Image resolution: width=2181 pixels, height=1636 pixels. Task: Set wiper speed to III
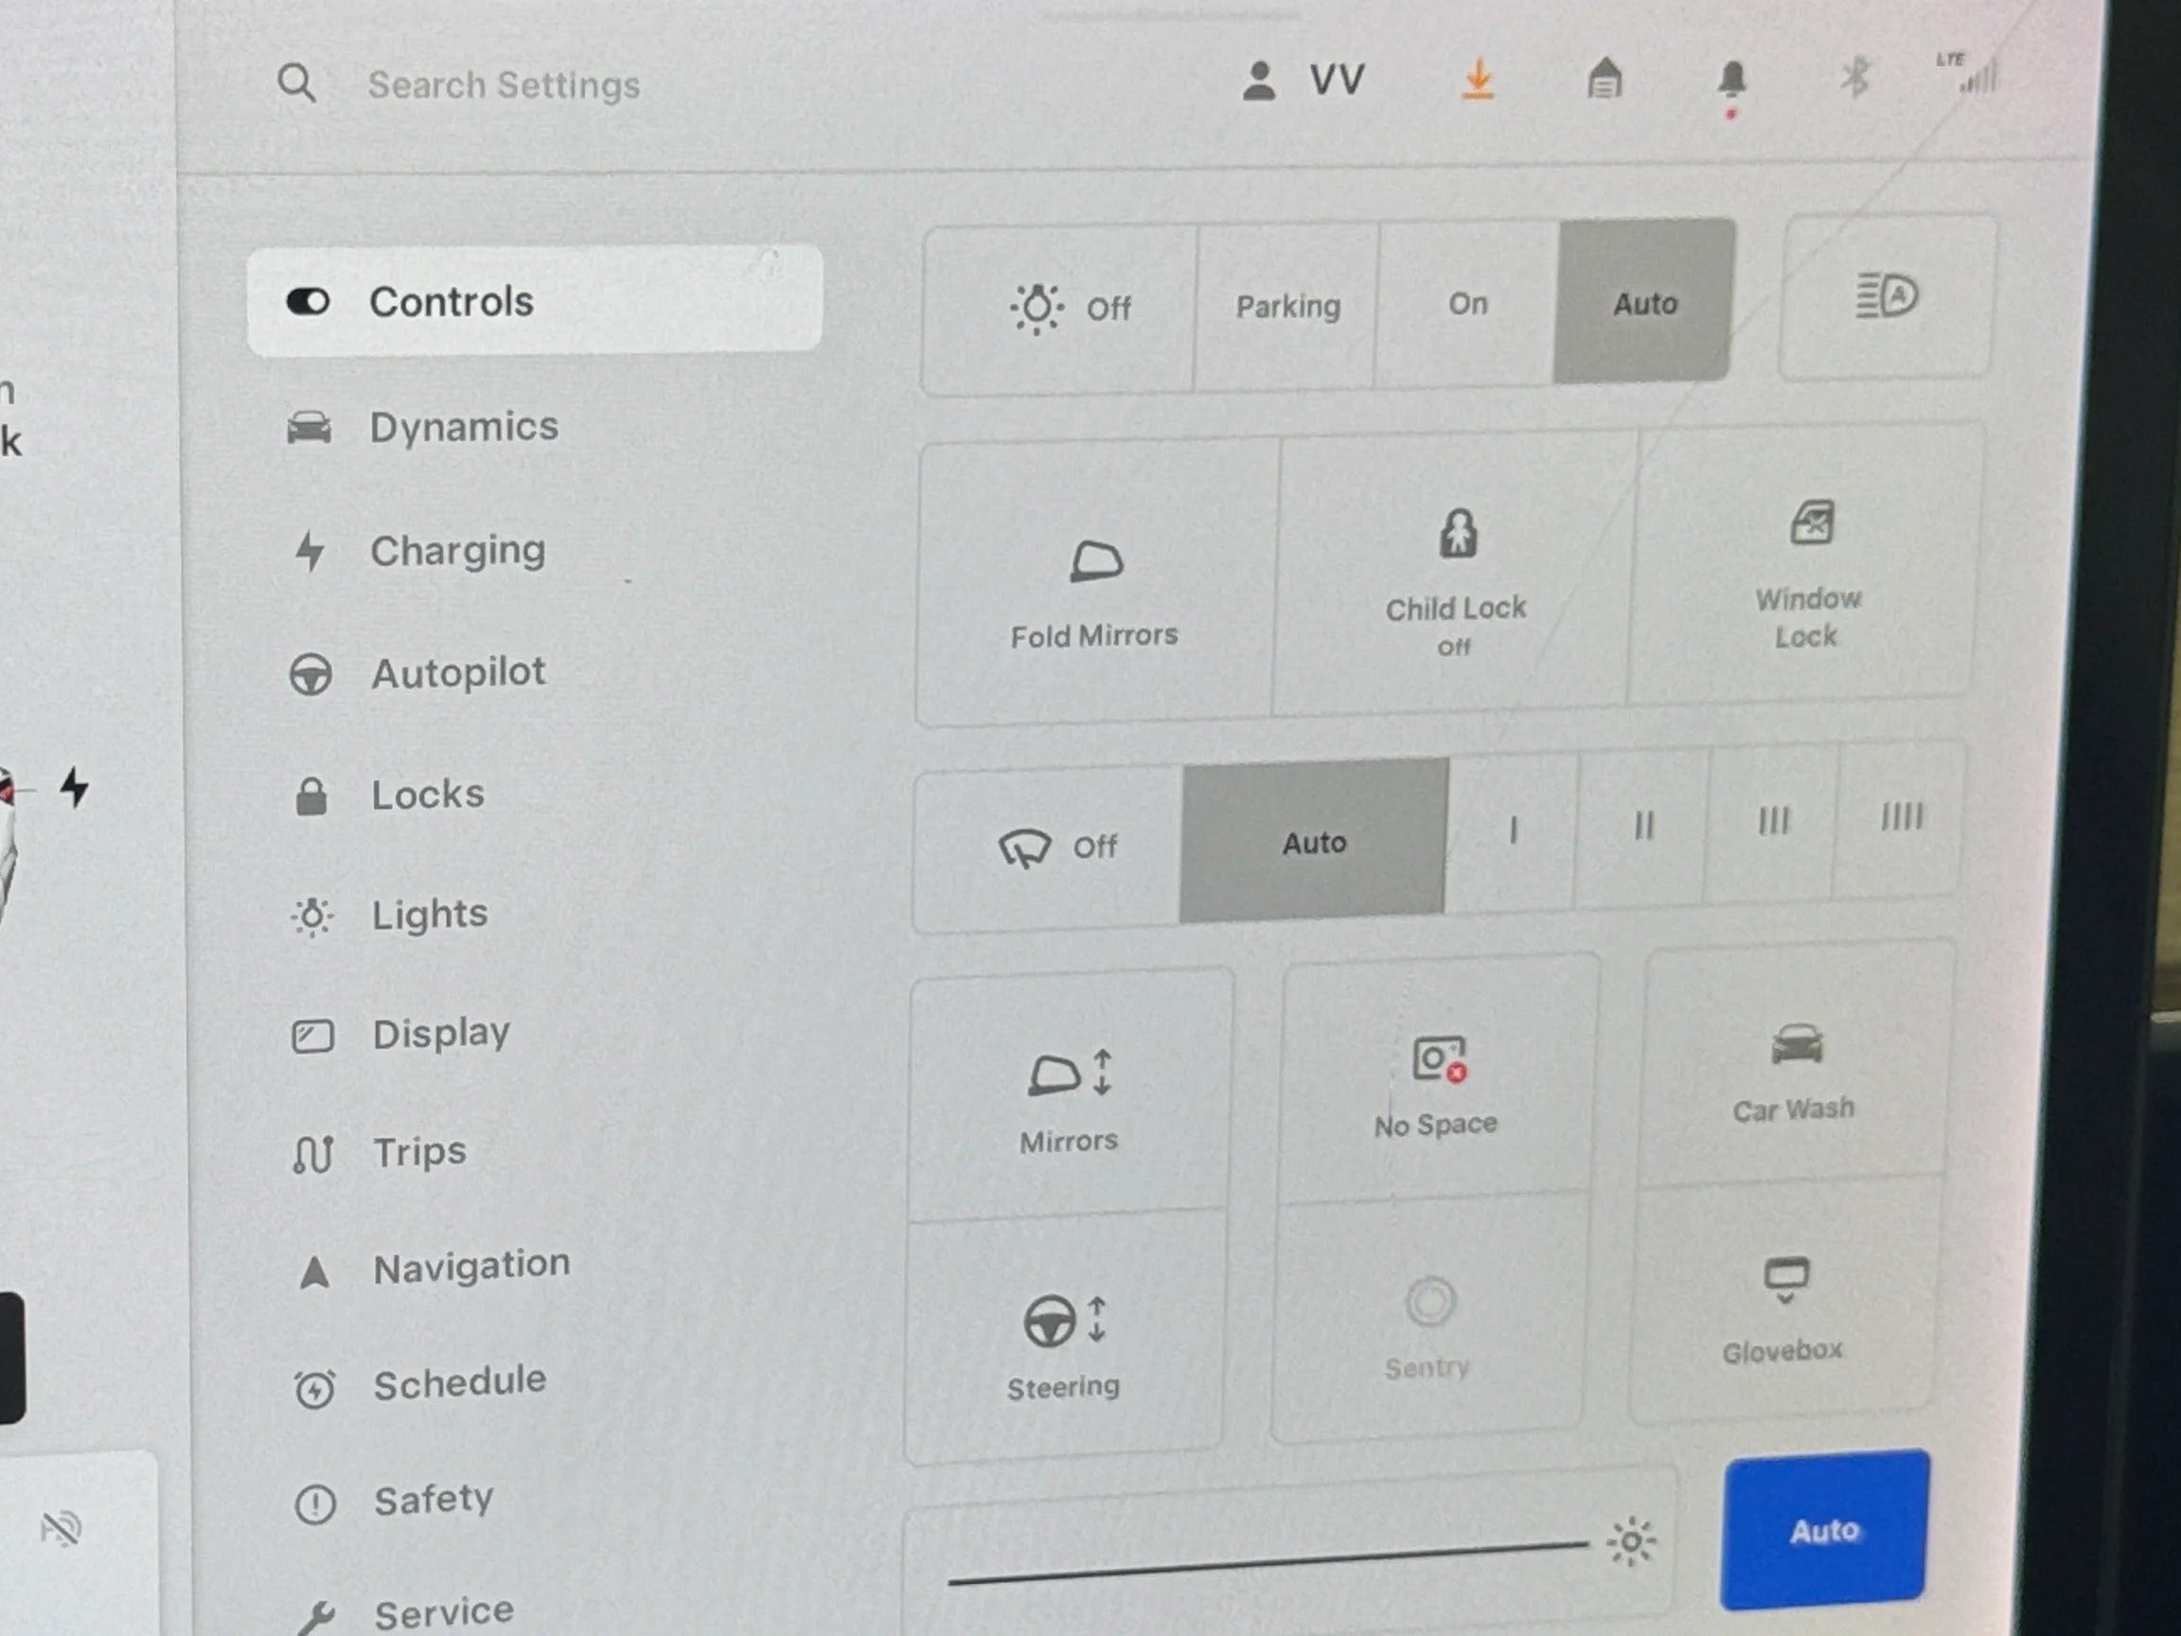1773,822
